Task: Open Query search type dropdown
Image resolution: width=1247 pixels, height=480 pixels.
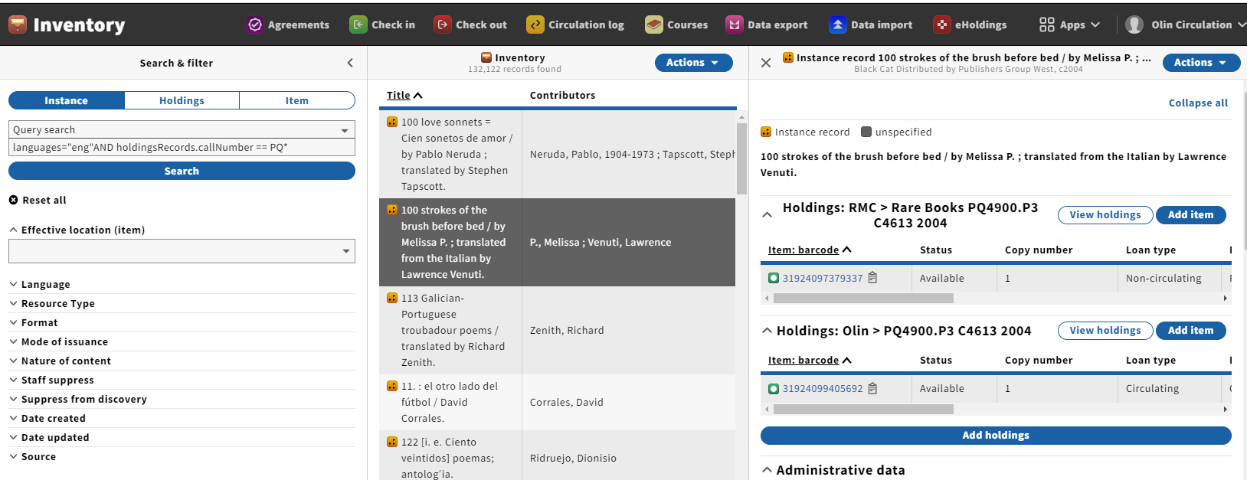Action: click(182, 129)
